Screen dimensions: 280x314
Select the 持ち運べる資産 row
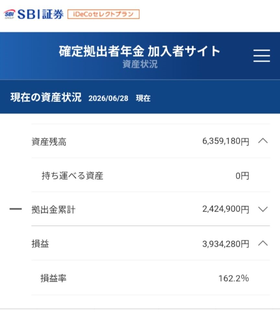[x=150, y=175]
